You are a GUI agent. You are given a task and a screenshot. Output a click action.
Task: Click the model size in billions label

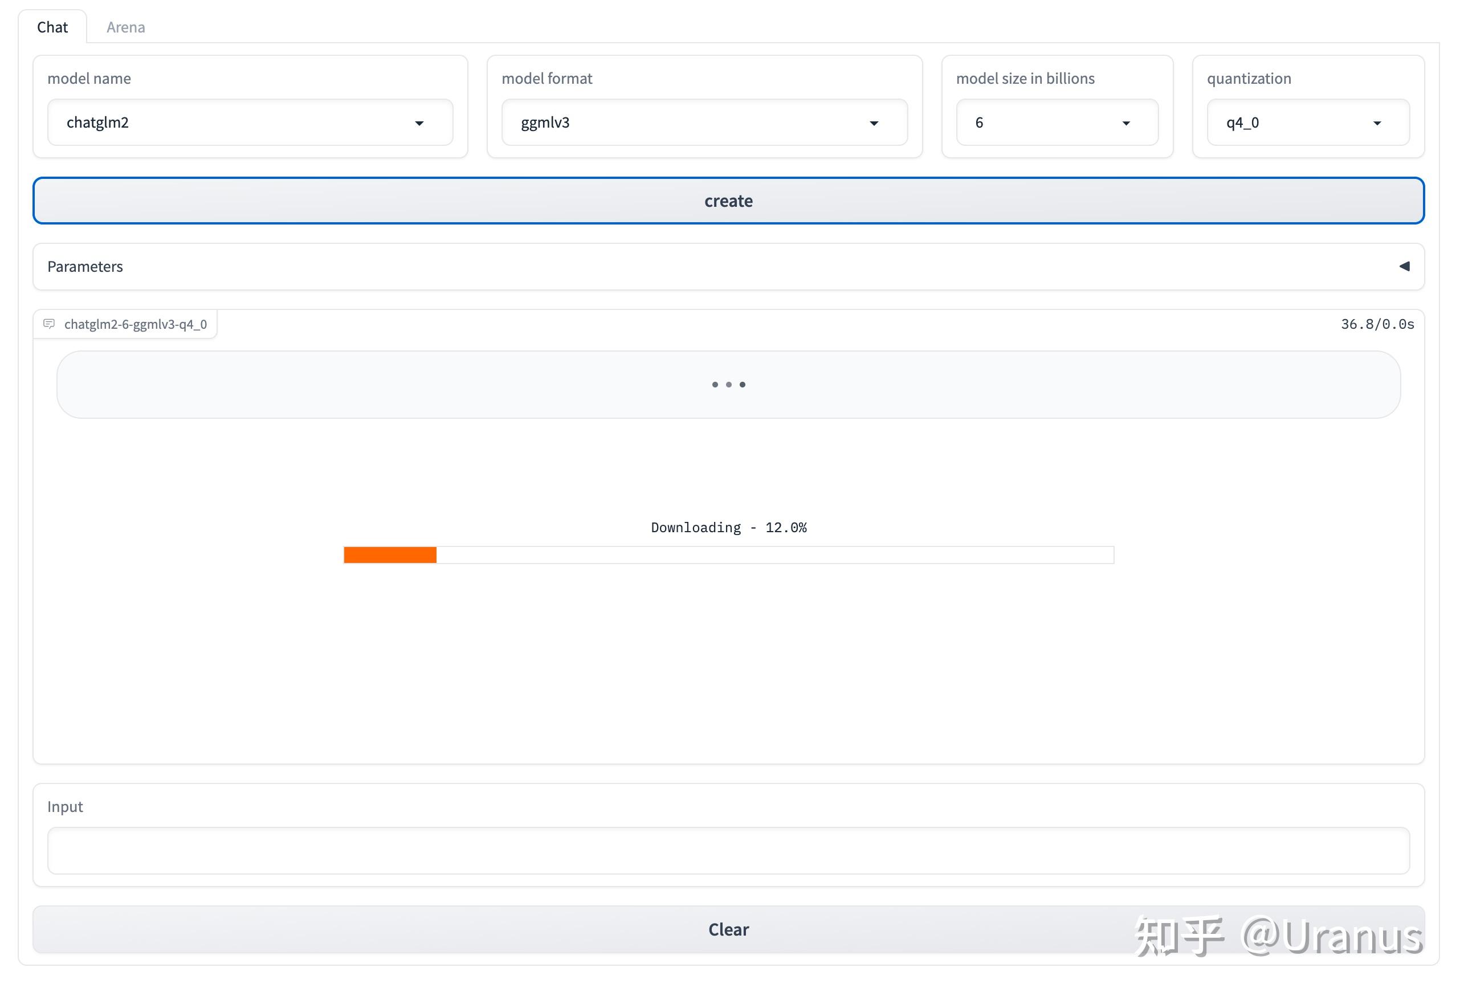coord(1025,79)
